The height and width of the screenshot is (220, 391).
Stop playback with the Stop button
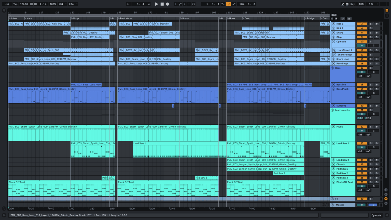(x=162, y=4)
